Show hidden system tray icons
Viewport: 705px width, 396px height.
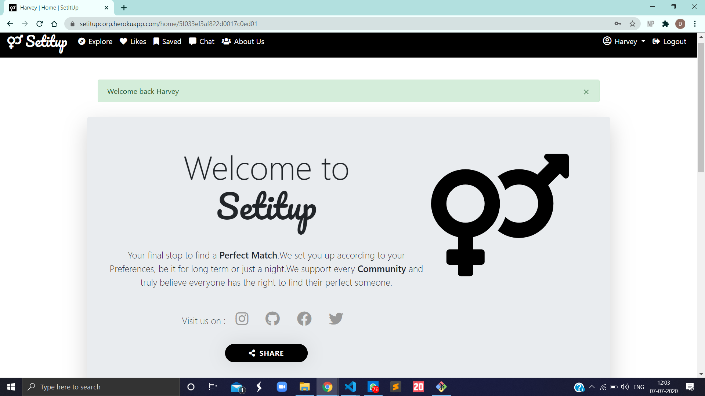[592, 387]
